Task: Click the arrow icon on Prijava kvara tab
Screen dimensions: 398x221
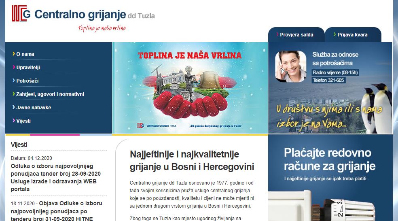Action: [335, 34]
